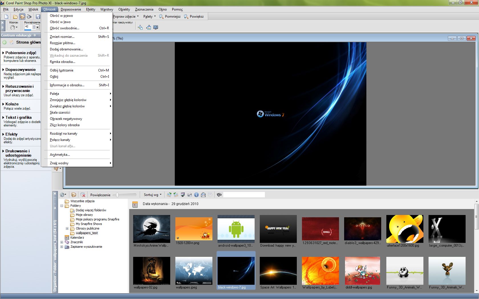The height and width of the screenshot is (299, 479).
Task: Expand the Rozdziel na kanały submenu
Action: coord(77,134)
